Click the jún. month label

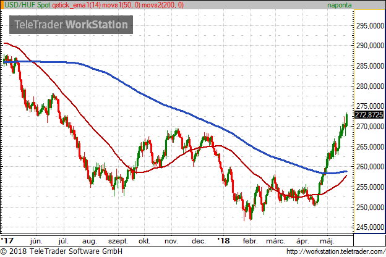point(36,241)
